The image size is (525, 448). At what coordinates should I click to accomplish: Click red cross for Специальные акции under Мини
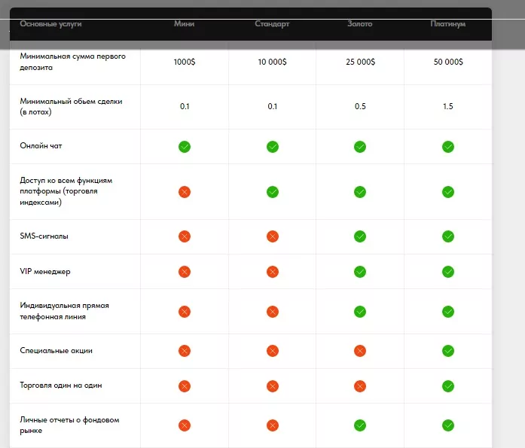coord(185,351)
